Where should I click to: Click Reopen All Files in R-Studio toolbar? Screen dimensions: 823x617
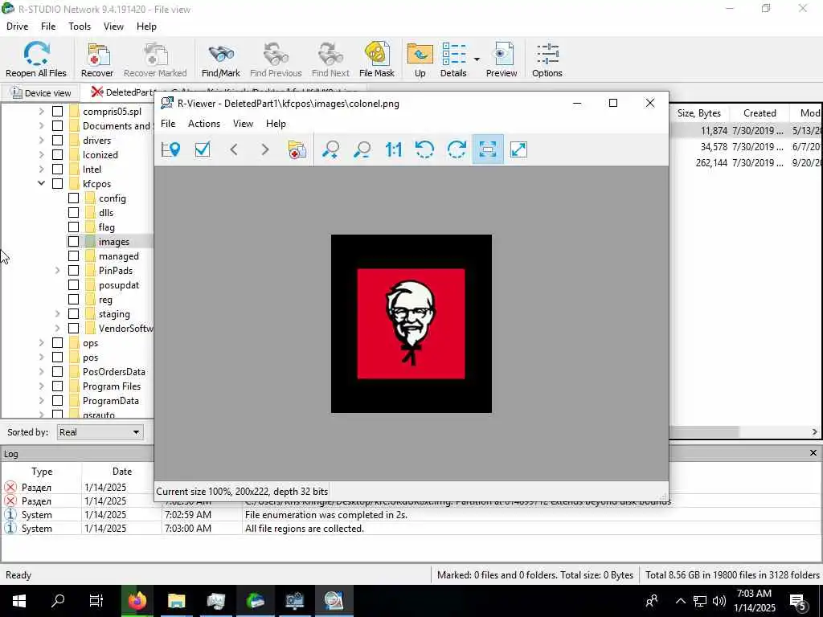36,59
